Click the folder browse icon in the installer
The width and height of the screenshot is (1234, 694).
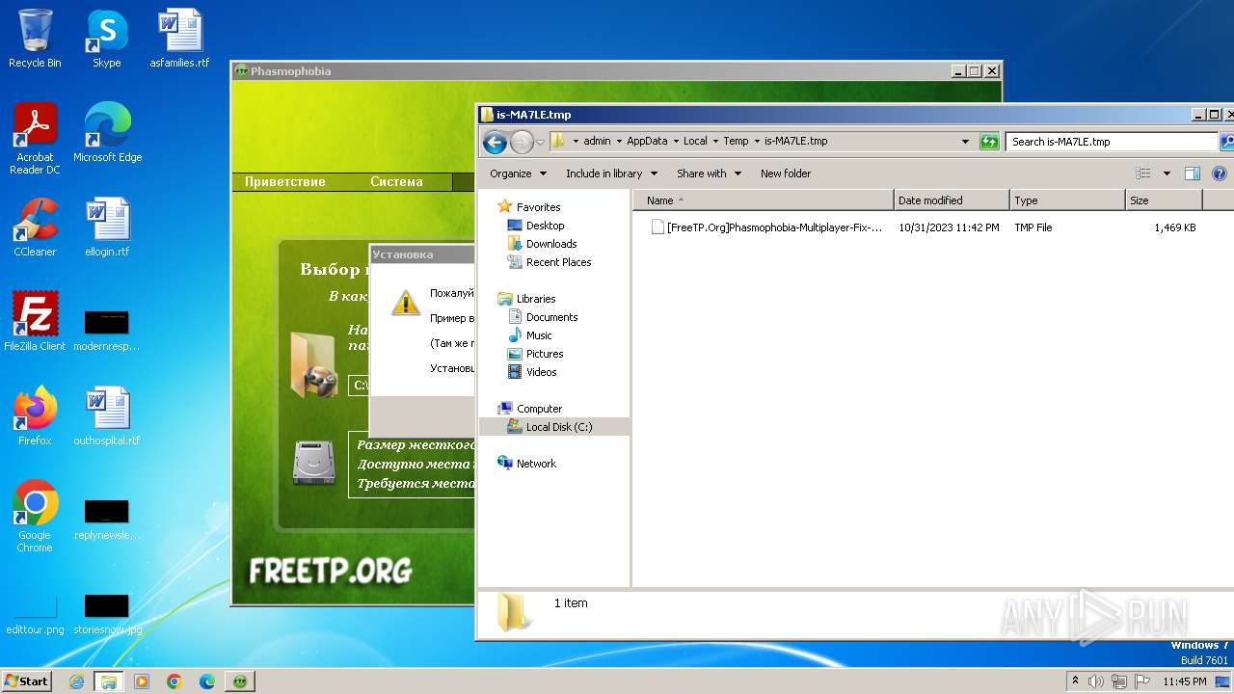point(313,365)
